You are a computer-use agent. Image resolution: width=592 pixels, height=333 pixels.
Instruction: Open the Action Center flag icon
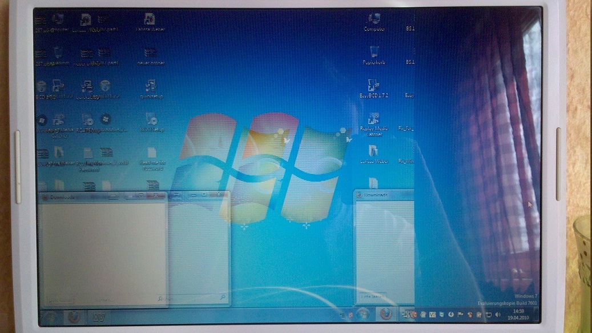coord(460,314)
